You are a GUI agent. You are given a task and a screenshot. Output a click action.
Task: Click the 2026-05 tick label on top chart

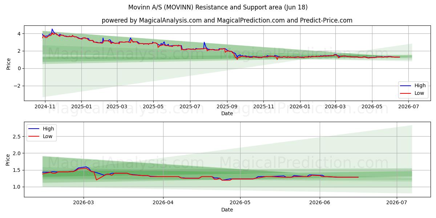pyautogui.click(x=372, y=107)
